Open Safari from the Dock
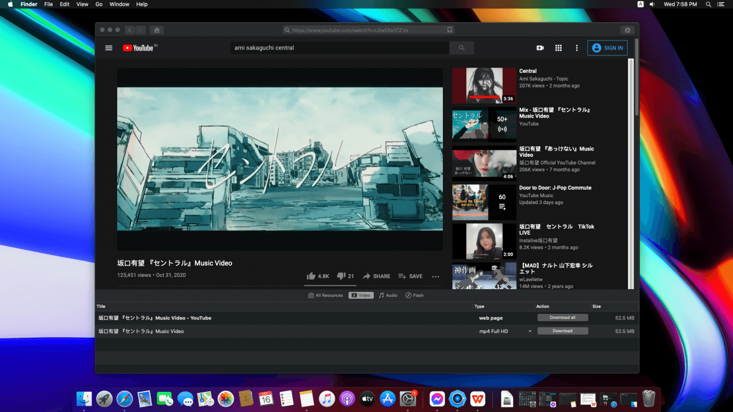 point(125,399)
